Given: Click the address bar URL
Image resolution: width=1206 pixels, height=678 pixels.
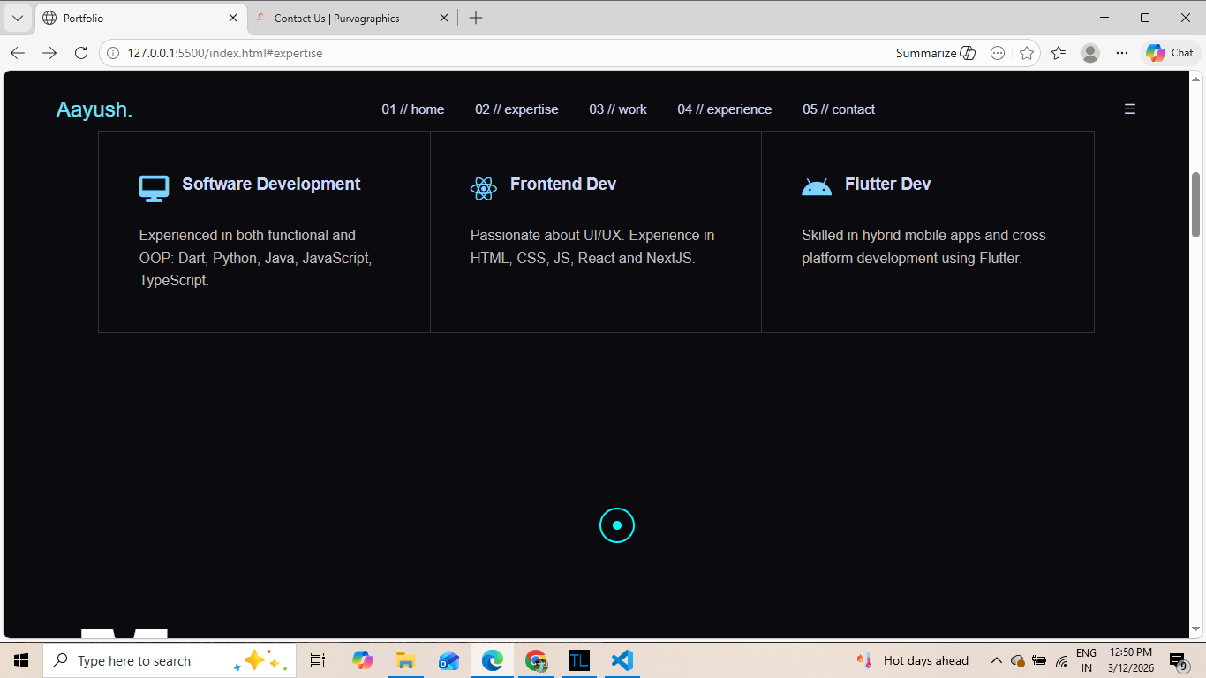Looking at the screenshot, I should click(x=225, y=53).
